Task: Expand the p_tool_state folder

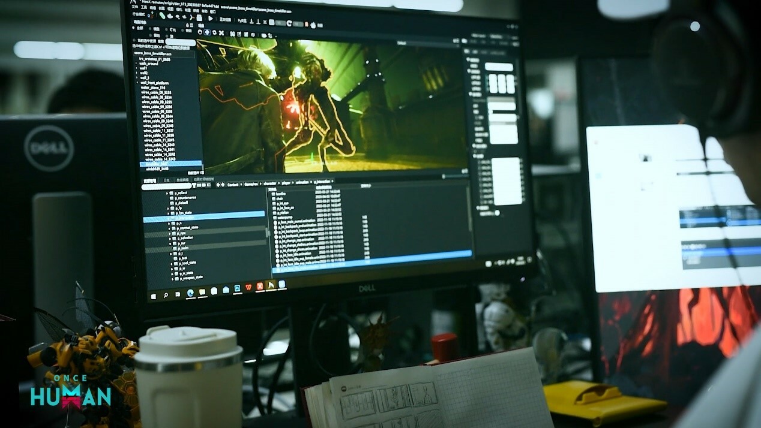Action: [x=171, y=264]
